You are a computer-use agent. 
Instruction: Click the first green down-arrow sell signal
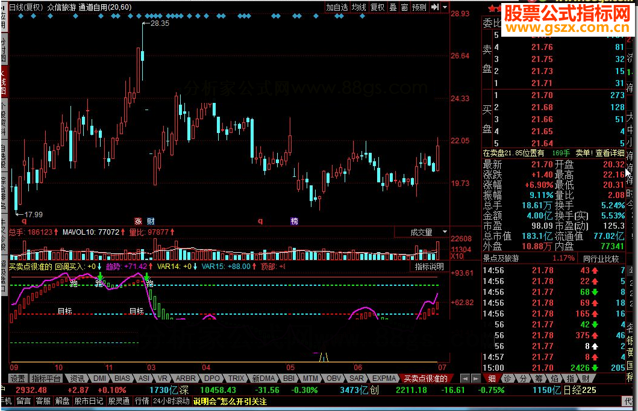pos(100,276)
